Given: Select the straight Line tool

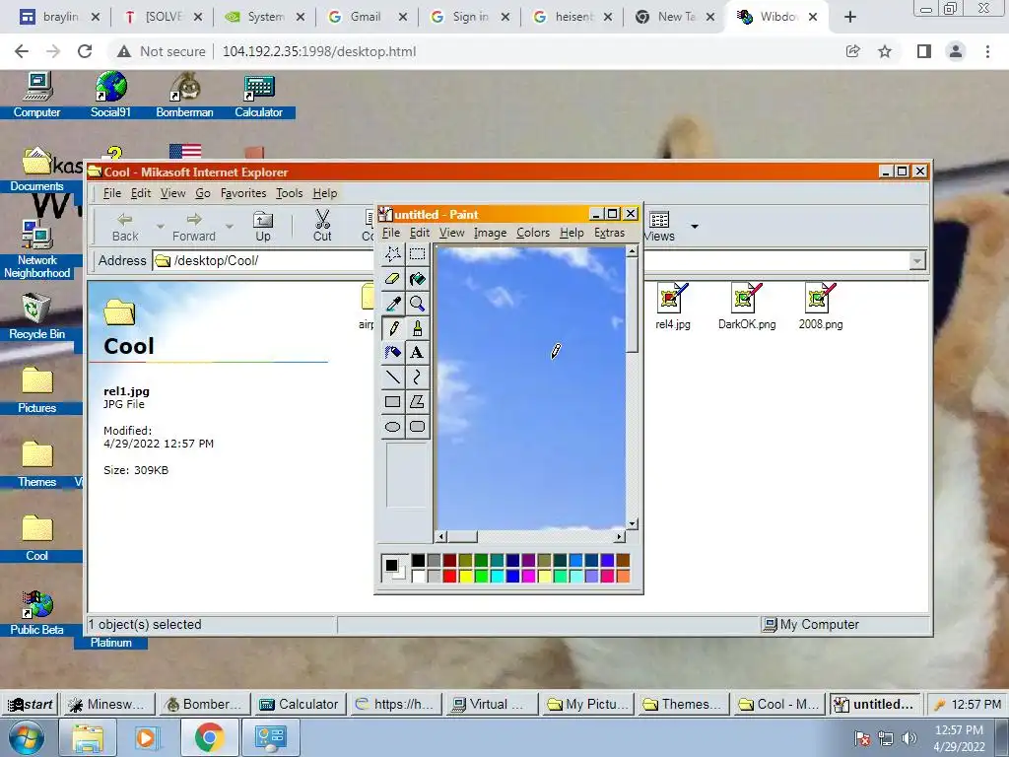Looking at the screenshot, I should [392, 378].
